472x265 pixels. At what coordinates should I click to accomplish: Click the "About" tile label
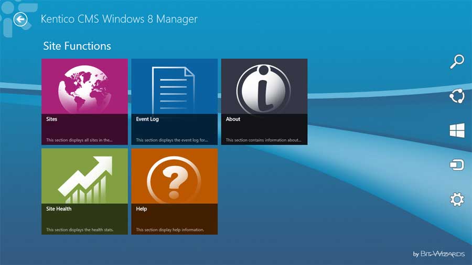click(x=233, y=119)
